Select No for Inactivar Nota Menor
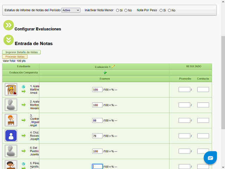This screenshot has height=169, width=225. pyautogui.click(x=126, y=10)
